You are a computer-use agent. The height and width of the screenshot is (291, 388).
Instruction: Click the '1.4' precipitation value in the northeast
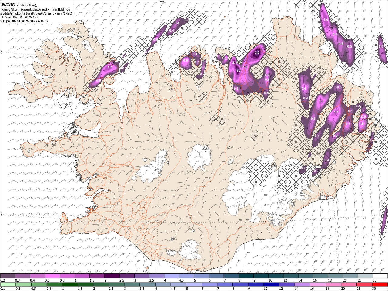coord(326,20)
